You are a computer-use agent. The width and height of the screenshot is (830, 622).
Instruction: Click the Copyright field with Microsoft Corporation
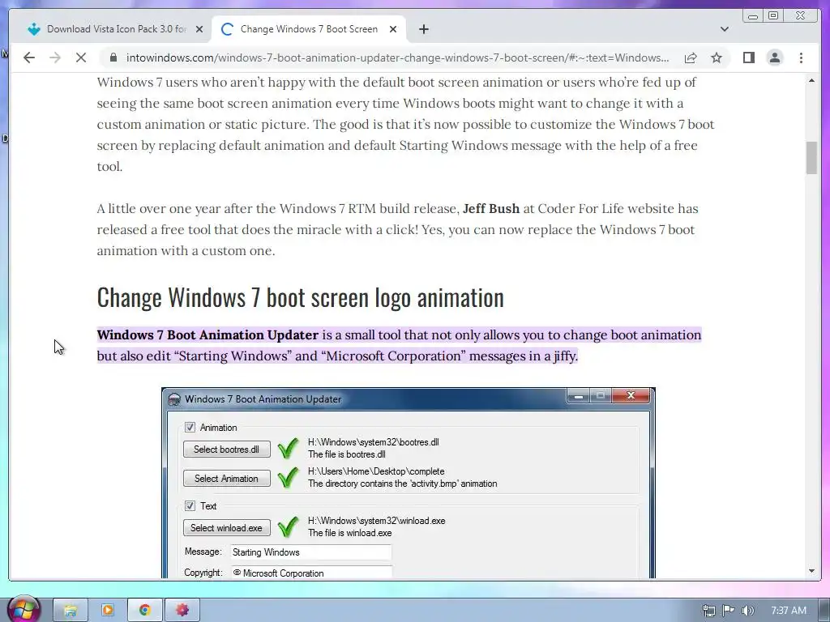[x=311, y=573]
